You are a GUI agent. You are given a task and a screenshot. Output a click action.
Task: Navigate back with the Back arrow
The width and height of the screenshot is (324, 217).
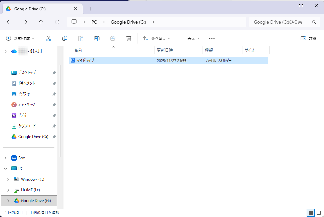(x=9, y=22)
